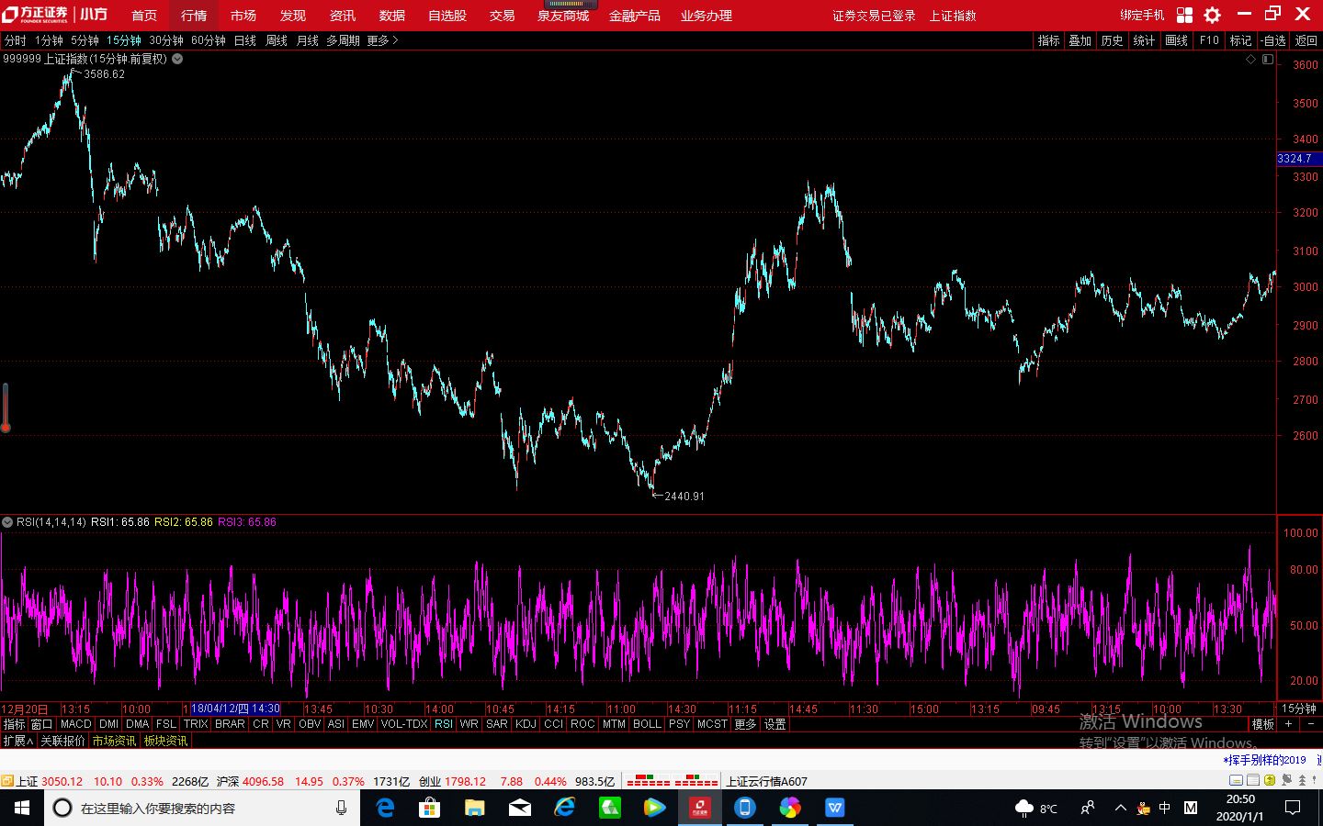Click the microphone icon in search box

341,808
